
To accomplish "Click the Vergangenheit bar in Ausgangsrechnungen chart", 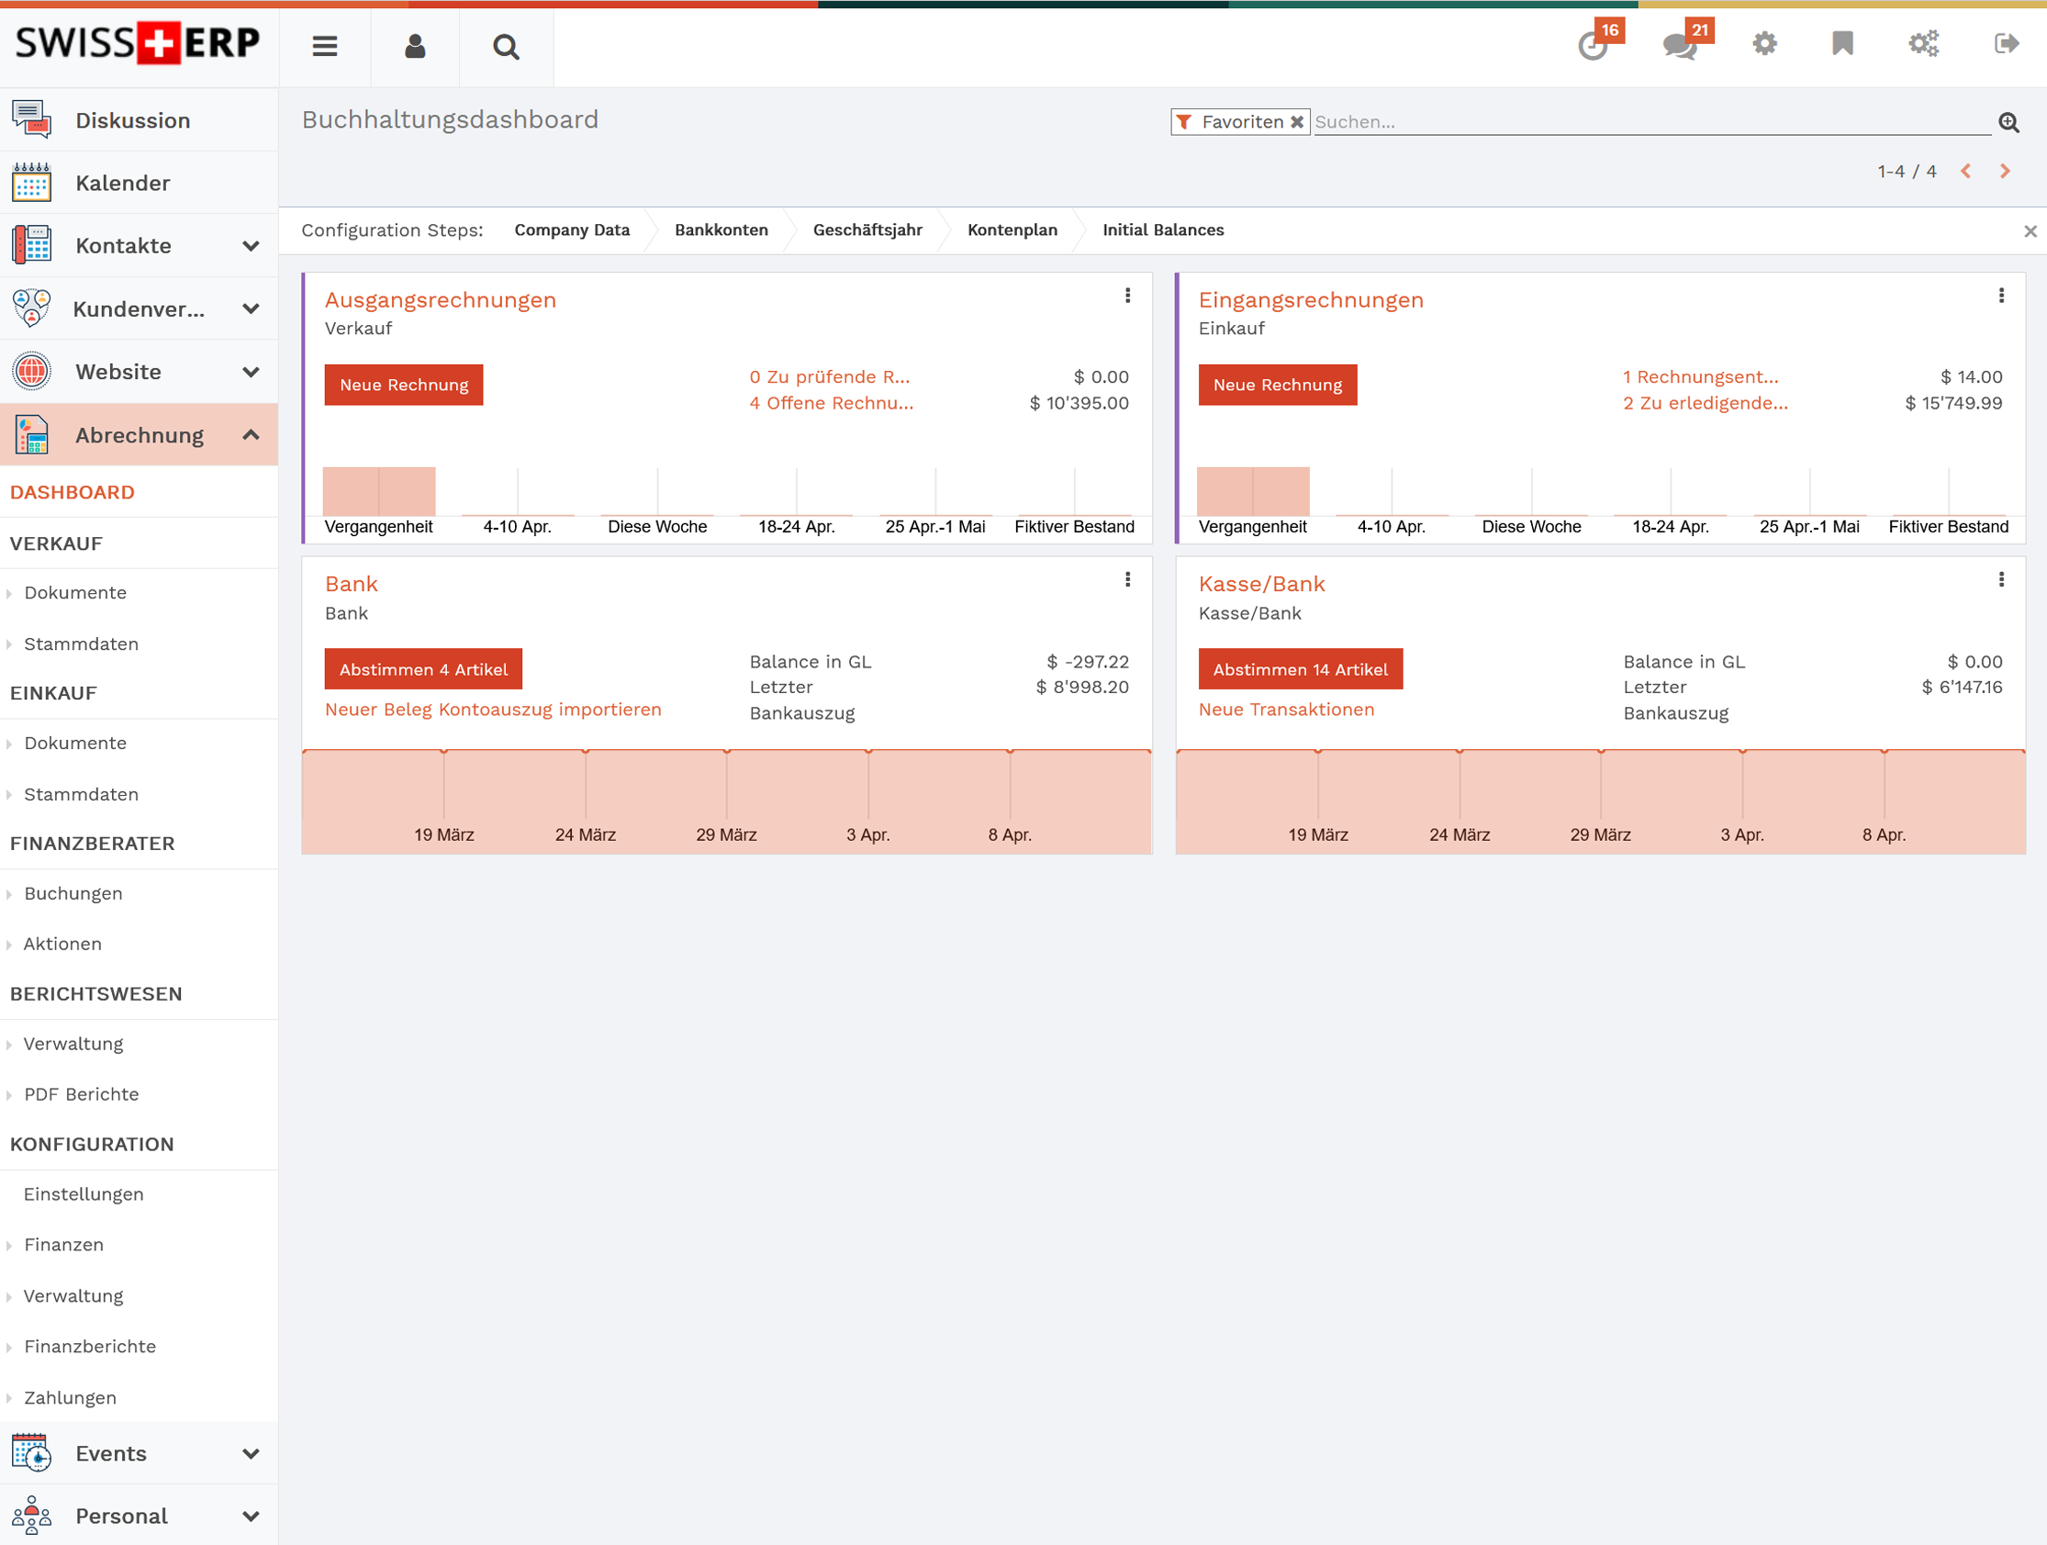I will click(378, 491).
